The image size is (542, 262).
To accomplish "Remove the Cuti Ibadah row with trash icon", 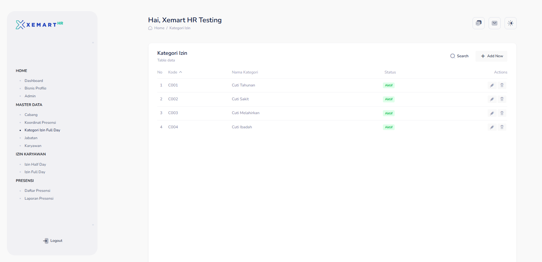I will pos(502,127).
